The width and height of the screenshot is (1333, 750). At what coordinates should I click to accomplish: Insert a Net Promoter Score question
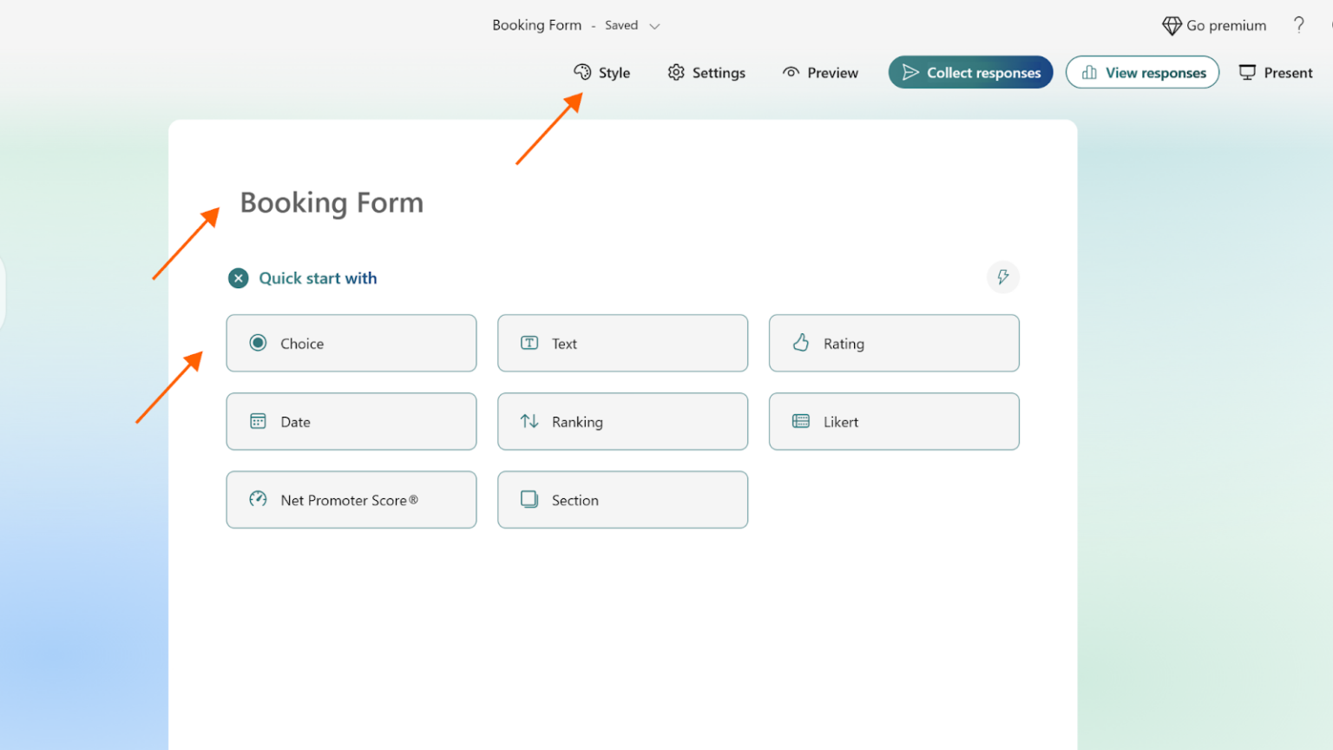351,500
